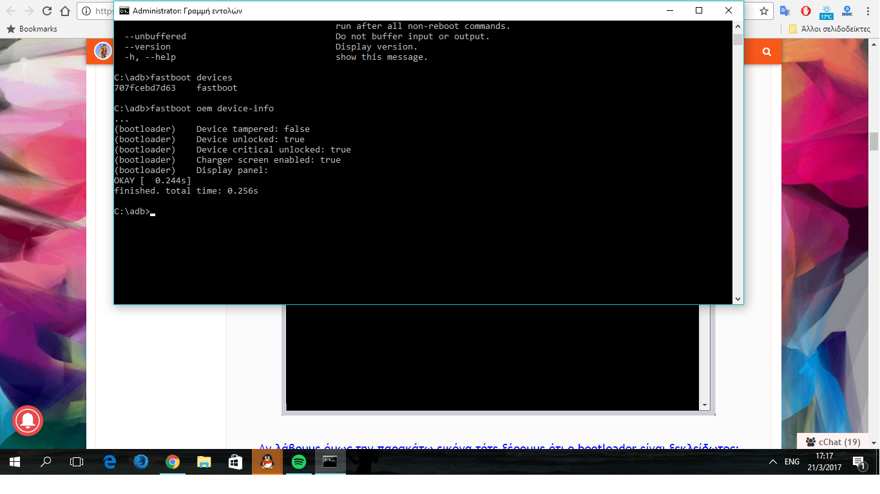Click the Command Prompt scrollbar up arrow
Screen dimensions: 880x494
(738, 26)
